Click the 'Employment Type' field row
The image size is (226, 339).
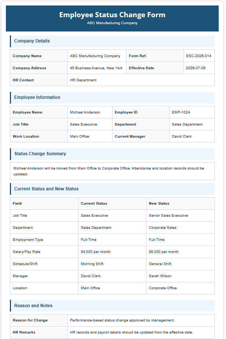pyautogui.click(x=28, y=240)
